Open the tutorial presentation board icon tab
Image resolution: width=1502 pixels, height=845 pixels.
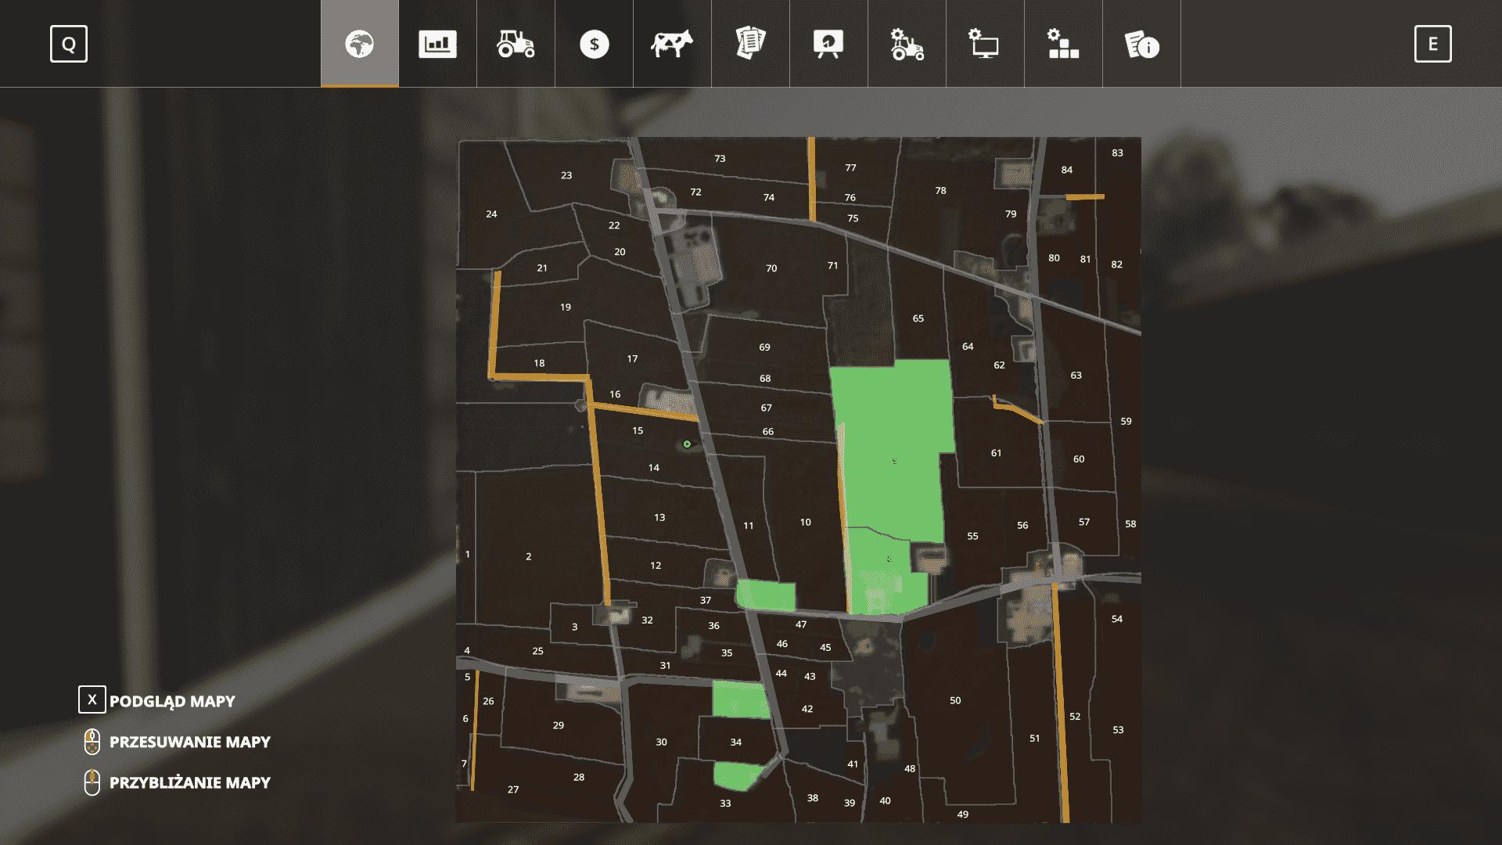[x=828, y=44]
